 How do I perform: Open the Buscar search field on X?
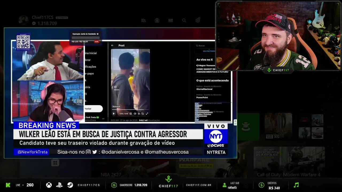coord(205,46)
